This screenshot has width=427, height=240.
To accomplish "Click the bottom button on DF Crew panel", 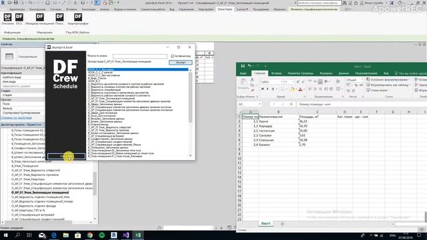I will click(66, 156).
